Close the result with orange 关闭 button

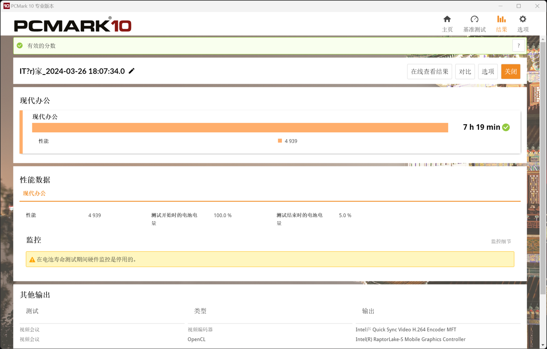coord(510,72)
